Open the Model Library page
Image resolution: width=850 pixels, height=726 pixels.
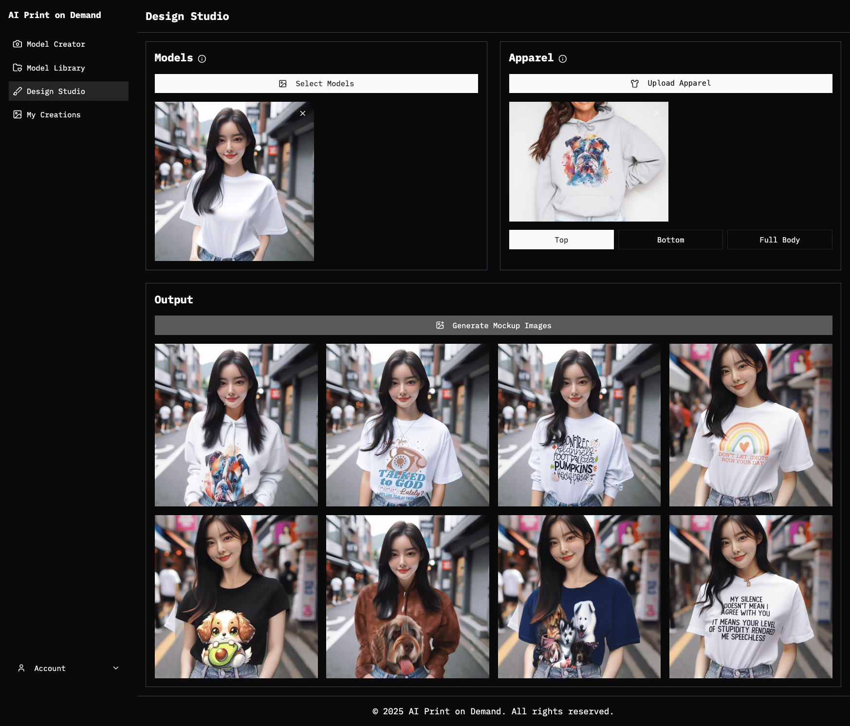[x=55, y=68]
